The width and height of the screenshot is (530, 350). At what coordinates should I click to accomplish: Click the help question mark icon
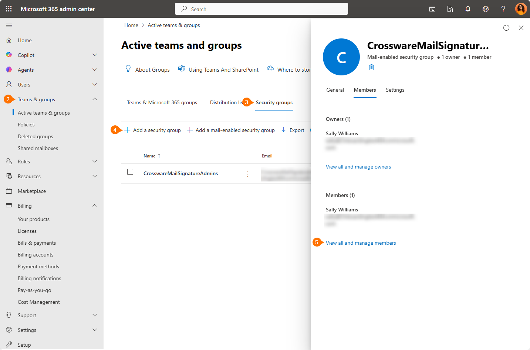pyautogui.click(x=503, y=9)
